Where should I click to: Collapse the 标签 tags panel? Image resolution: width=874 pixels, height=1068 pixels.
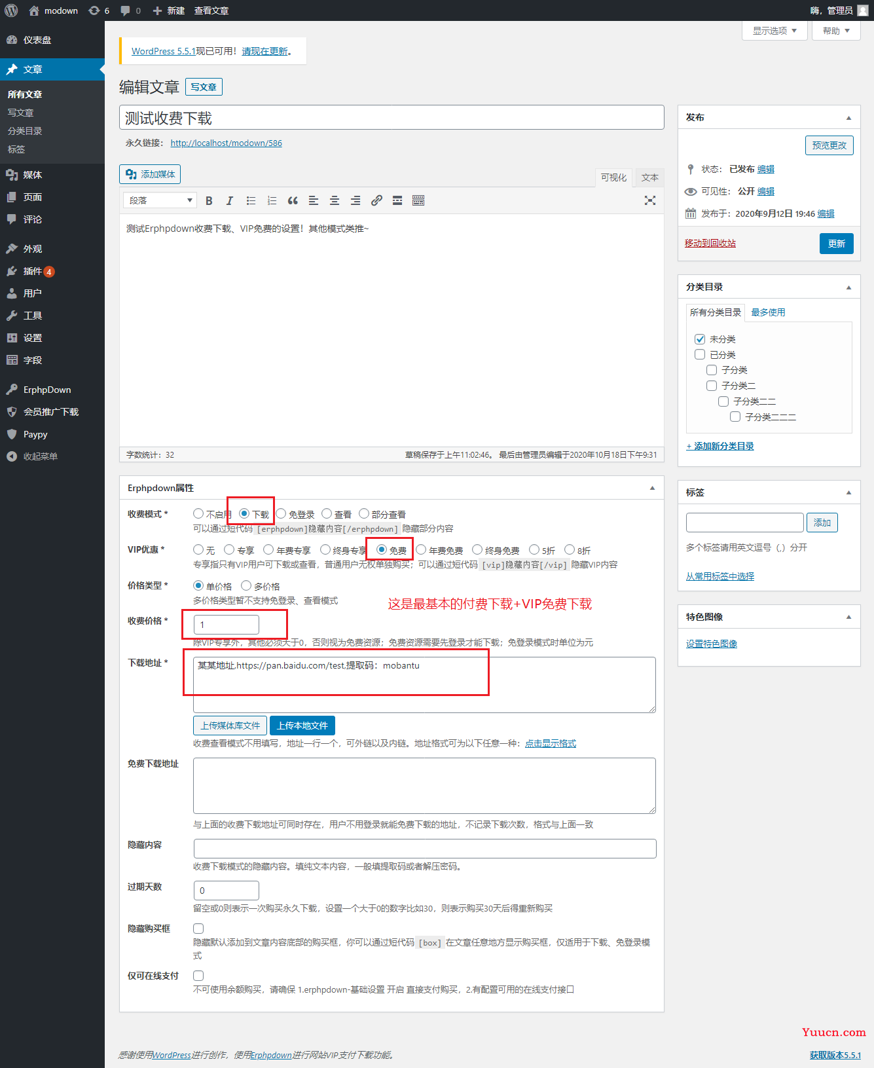[x=848, y=492]
